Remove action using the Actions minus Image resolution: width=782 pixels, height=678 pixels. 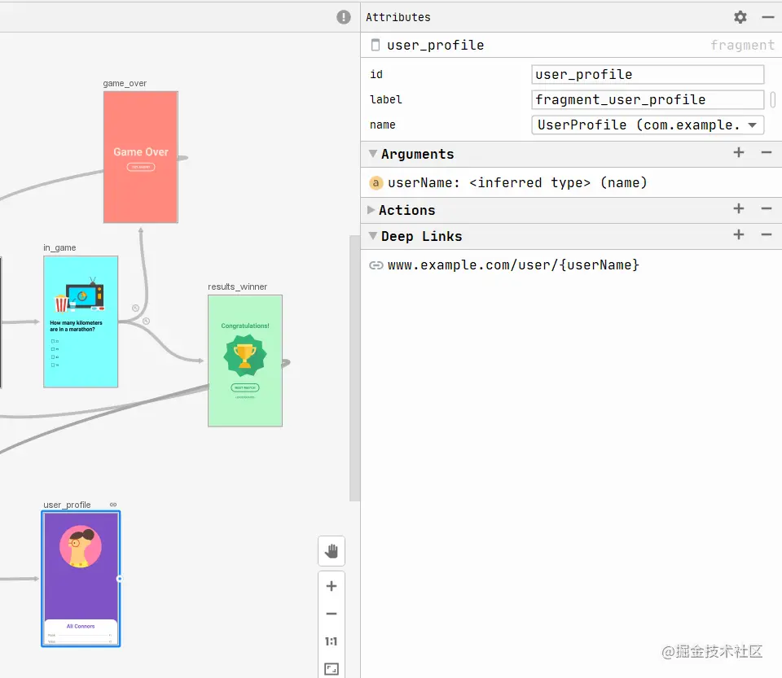click(x=767, y=208)
